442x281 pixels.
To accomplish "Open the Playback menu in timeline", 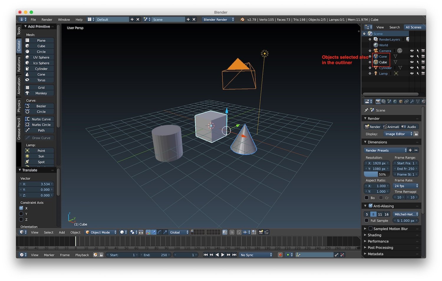I will click(x=82, y=255).
